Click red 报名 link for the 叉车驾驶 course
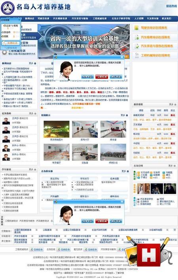 pyautogui.click(x=173, y=125)
